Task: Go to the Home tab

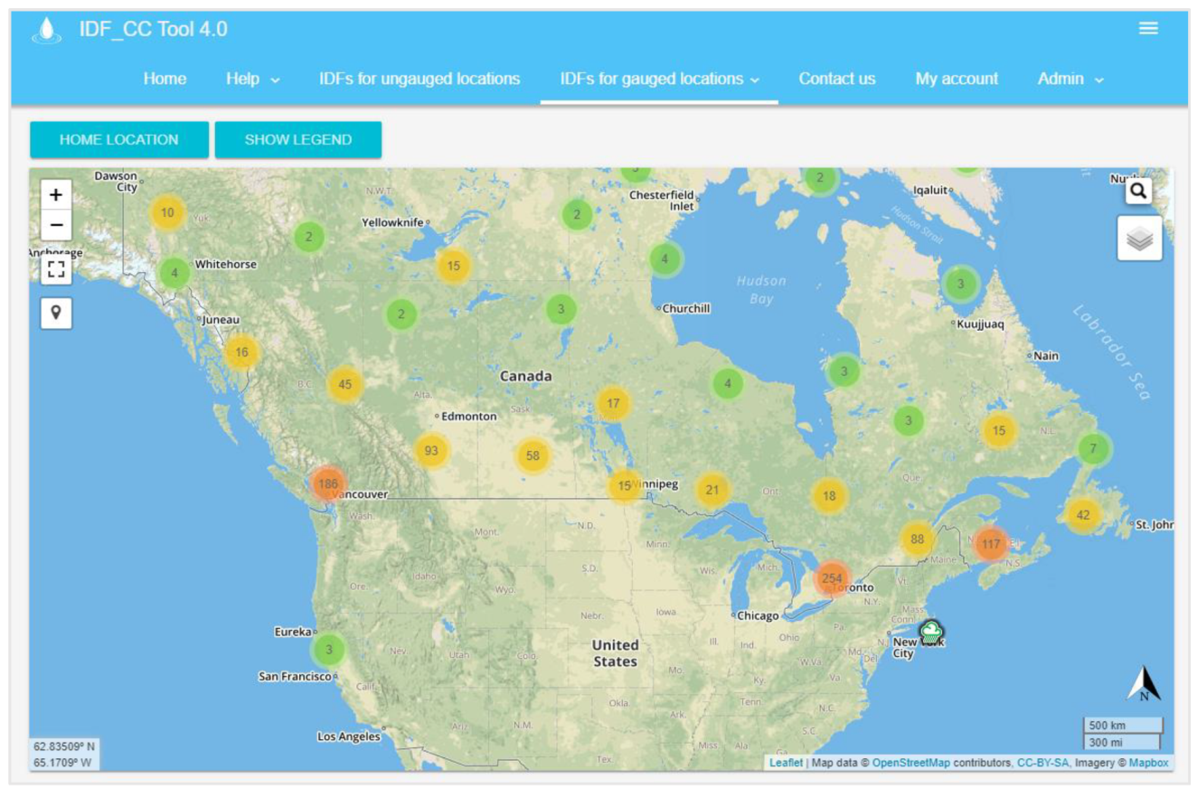Action: (165, 79)
